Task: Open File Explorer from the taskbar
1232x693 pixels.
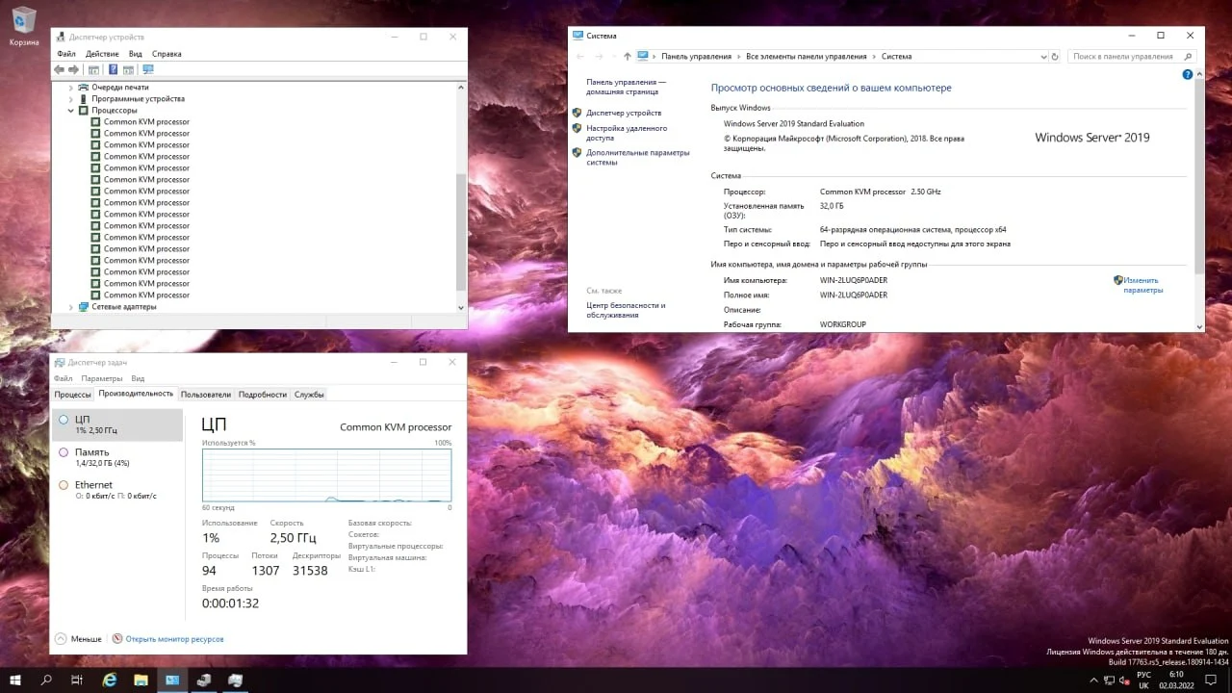Action: coord(141,680)
